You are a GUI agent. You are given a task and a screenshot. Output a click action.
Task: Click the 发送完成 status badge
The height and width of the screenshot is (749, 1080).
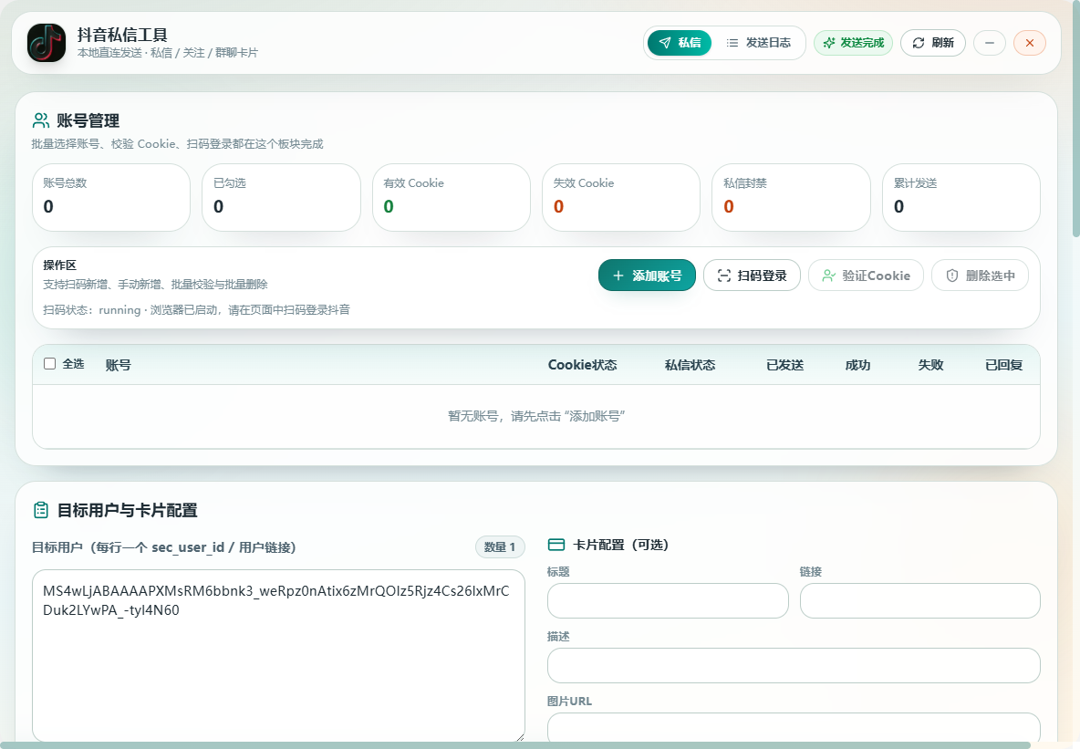[854, 43]
